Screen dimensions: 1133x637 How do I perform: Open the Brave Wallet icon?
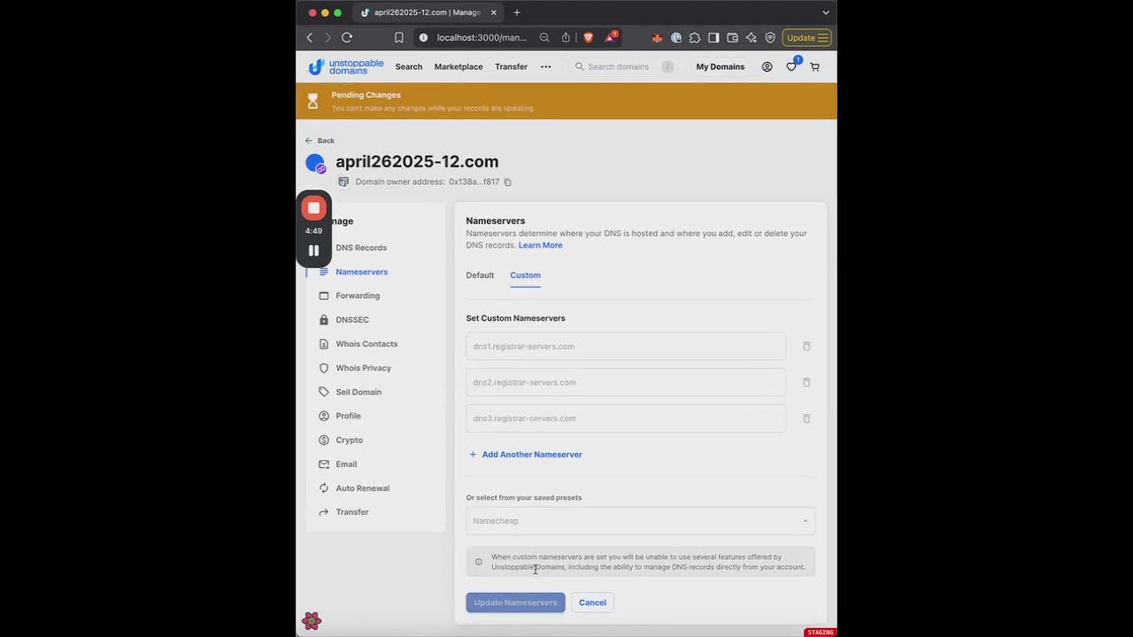(x=732, y=37)
